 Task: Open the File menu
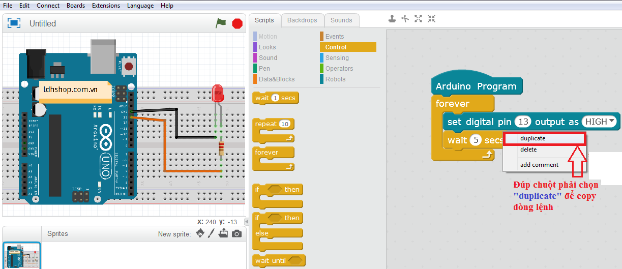pyautogui.click(x=8, y=6)
